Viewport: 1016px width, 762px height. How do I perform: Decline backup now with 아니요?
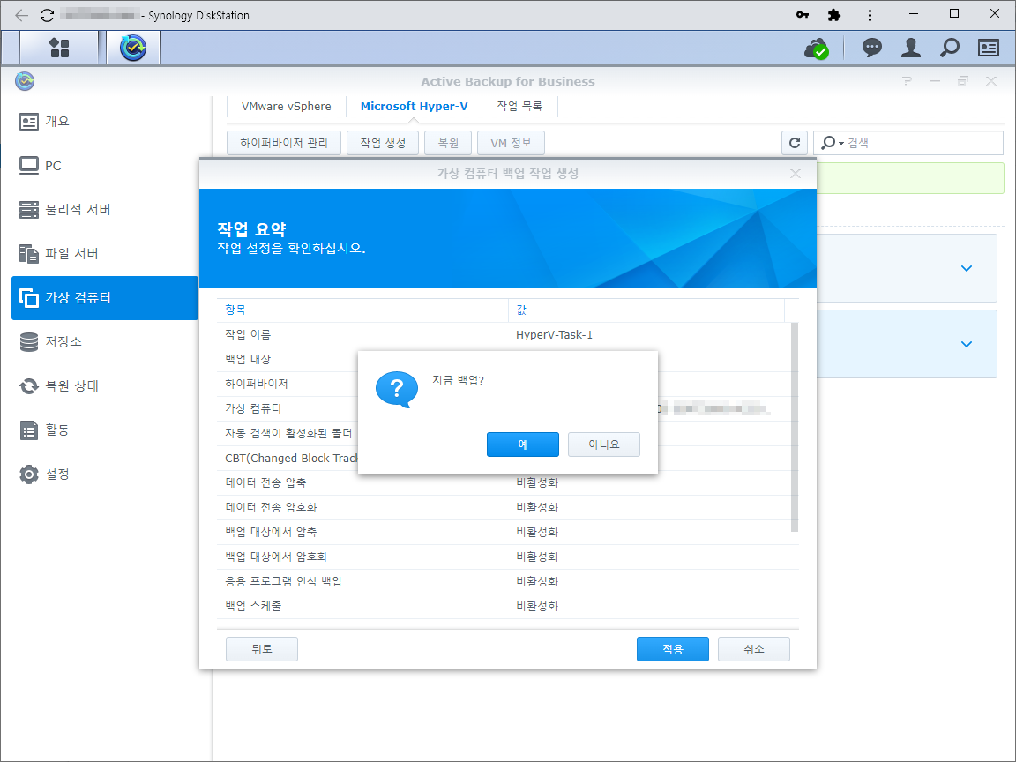click(x=604, y=444)
